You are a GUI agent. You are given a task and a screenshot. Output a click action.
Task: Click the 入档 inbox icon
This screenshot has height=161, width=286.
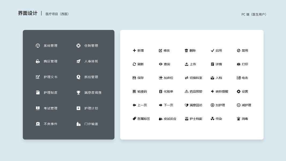212,78
